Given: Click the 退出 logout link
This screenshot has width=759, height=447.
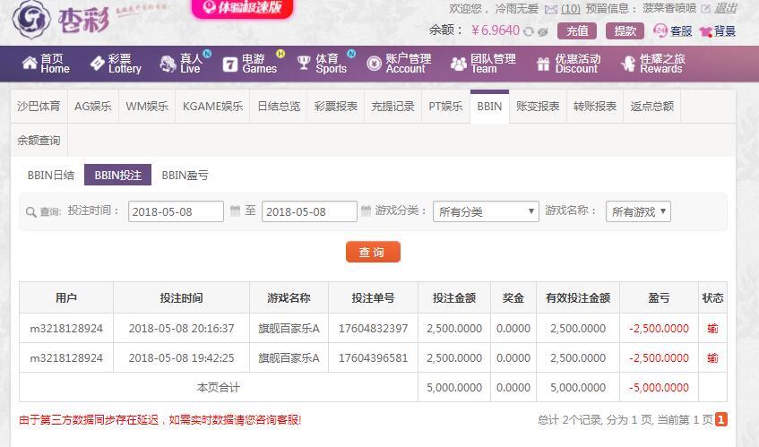Looking at the screenshot, I should (726, 8).
